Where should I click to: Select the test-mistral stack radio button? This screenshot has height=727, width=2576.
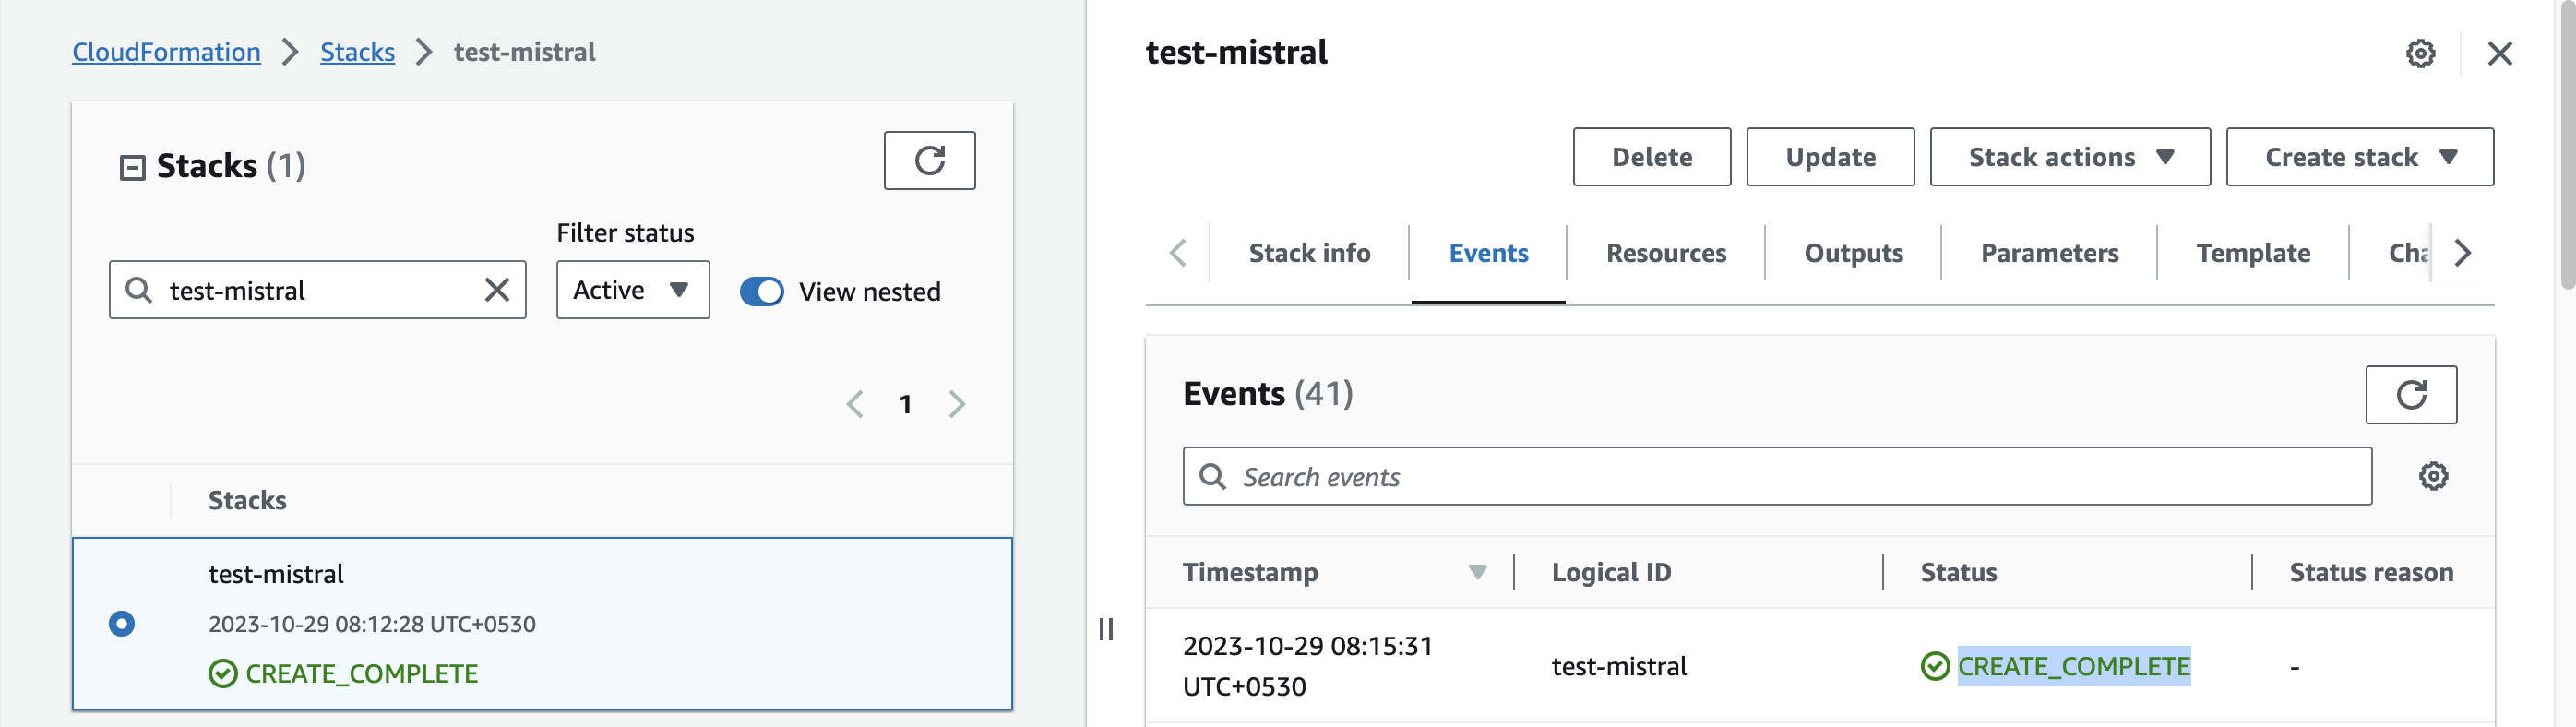coord(122,623)
